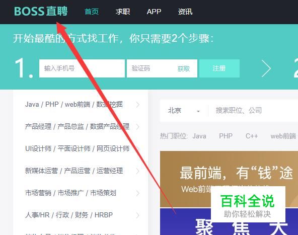Select the UI设计师 / 平面设计师 / 网页设计师 category
Screen dimensions: 298x235
77,148
